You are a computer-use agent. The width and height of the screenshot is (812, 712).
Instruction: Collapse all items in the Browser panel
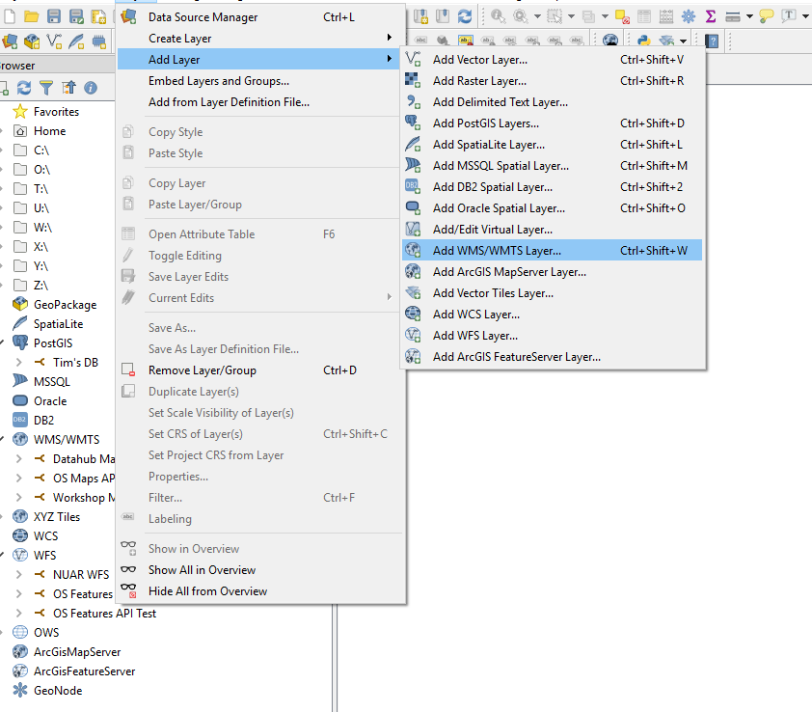[68, 87]
